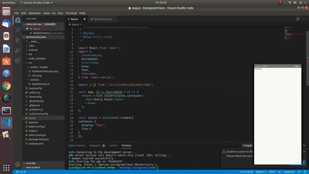This screenshot has width=309, height=174.
Task: Click Spaces: 2 indentation setting
Action: point(261,172)
